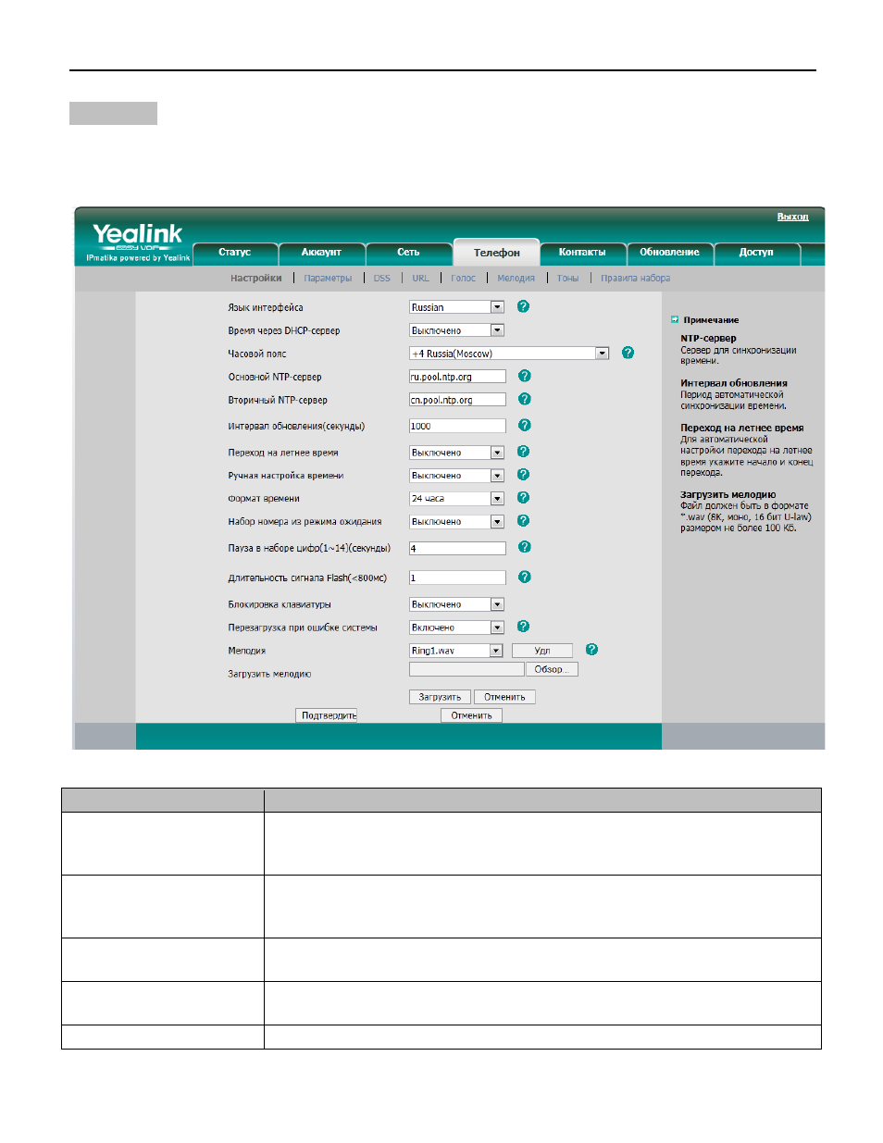This screenshot has height=1143, width=883.
Task: Select the Настройки sub-menu item
Action: coord(256,278)
